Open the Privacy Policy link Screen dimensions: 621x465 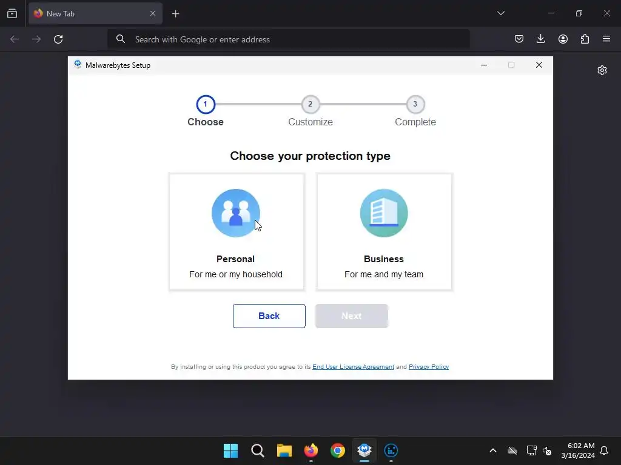[x=429, y=367]
